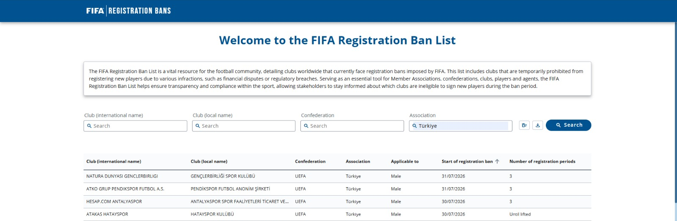Click the blue Search button
The width and height of the screenshot is (677, 221).
[568, 125]
